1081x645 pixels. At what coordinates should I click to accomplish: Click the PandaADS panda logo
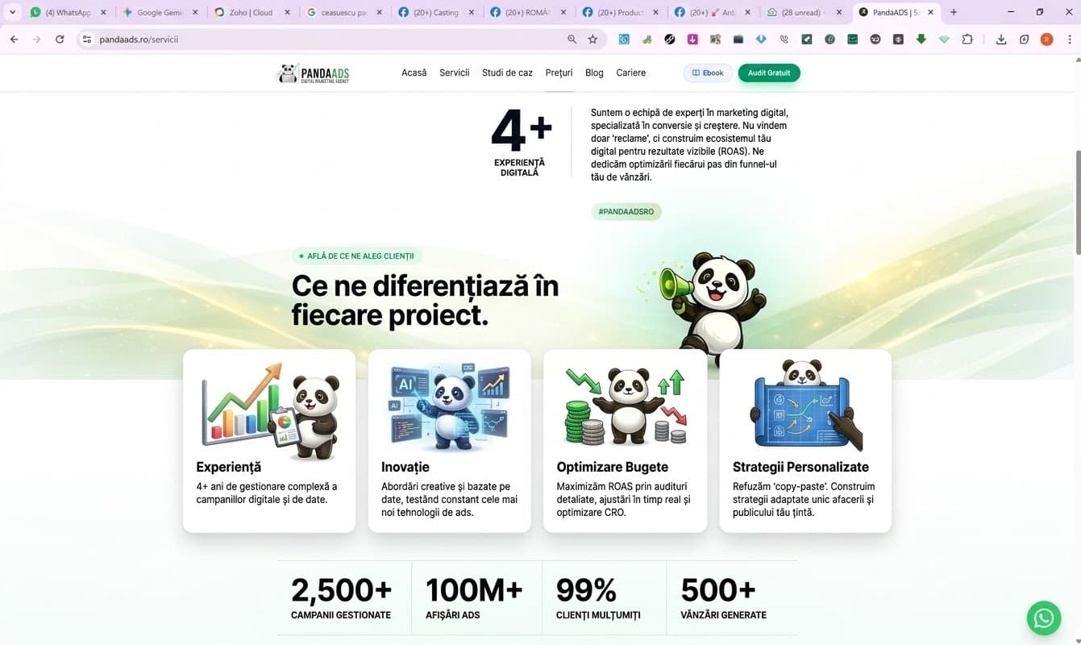(313, 73)
